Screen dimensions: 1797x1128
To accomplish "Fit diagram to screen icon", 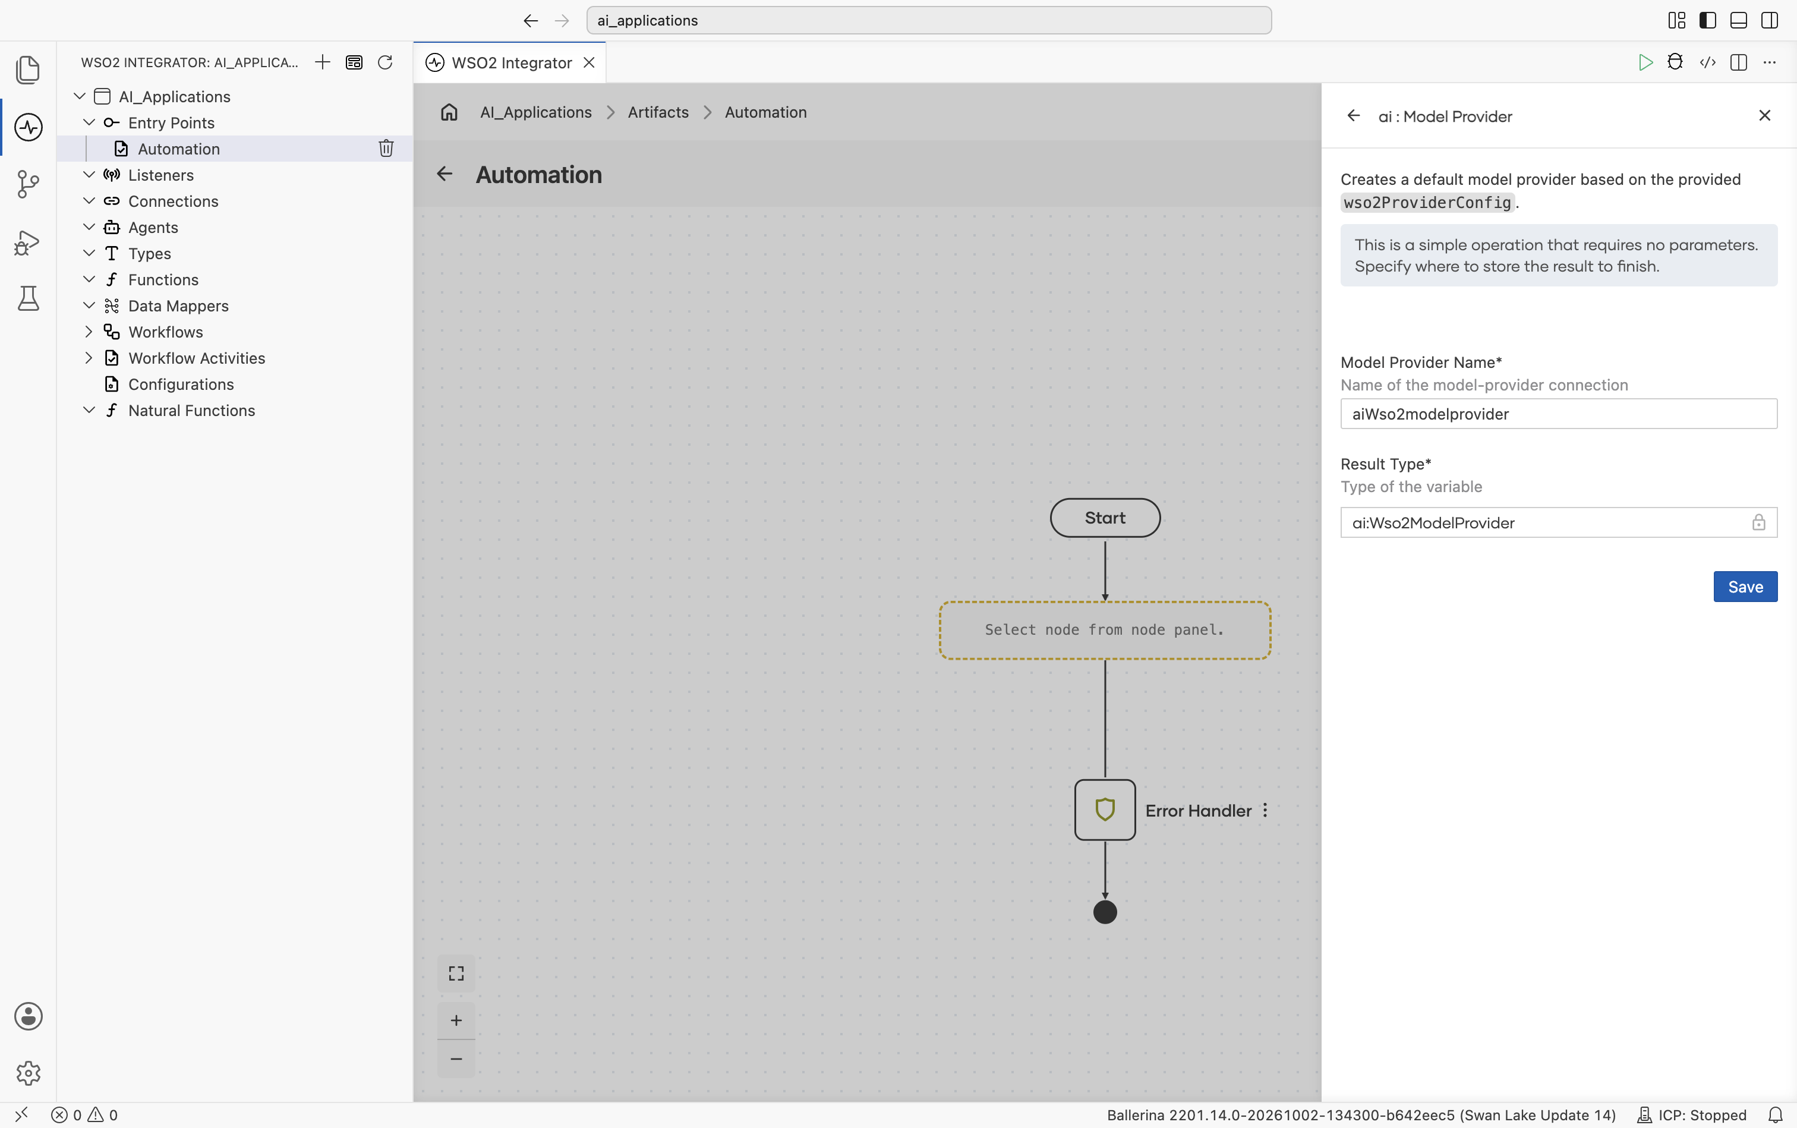I will tap(456, 973).
